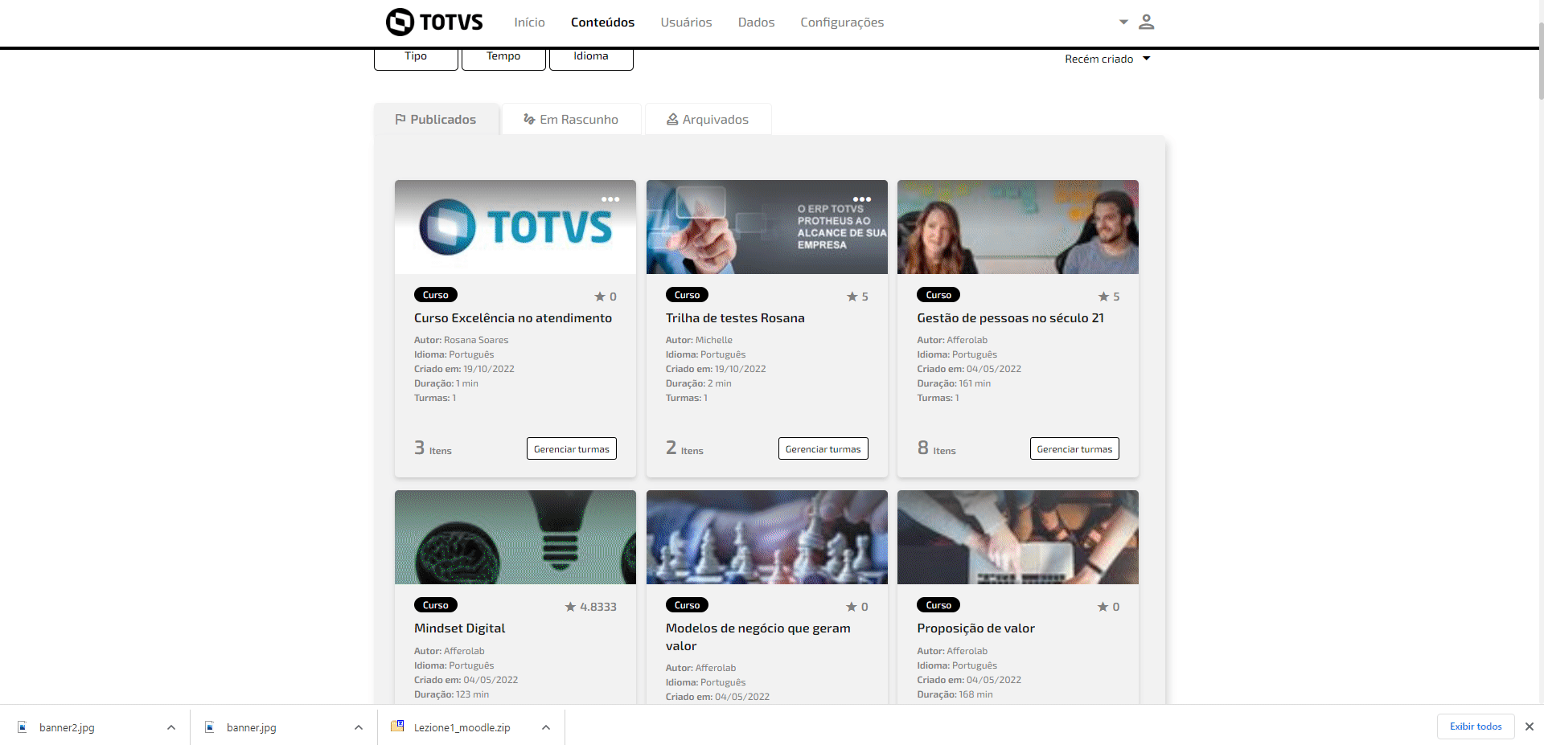Open options menu on Trilha de testes card

click(x=862, y=199)
